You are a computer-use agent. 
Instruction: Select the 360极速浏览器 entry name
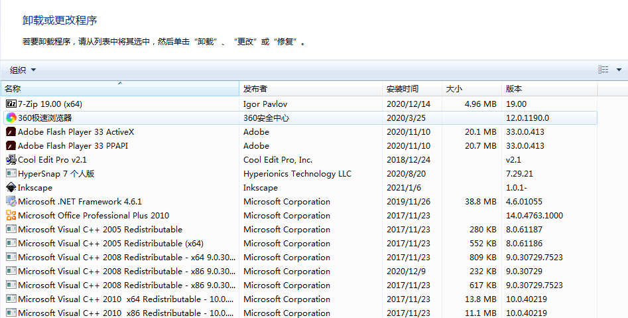click(45, 118)
